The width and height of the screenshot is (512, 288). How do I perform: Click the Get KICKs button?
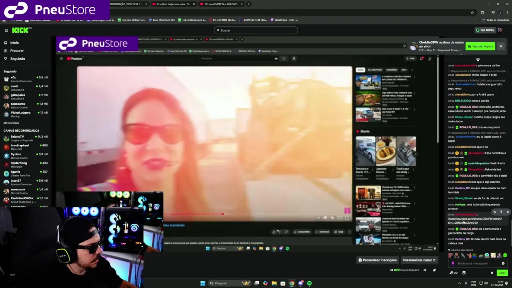click(485, 30)
